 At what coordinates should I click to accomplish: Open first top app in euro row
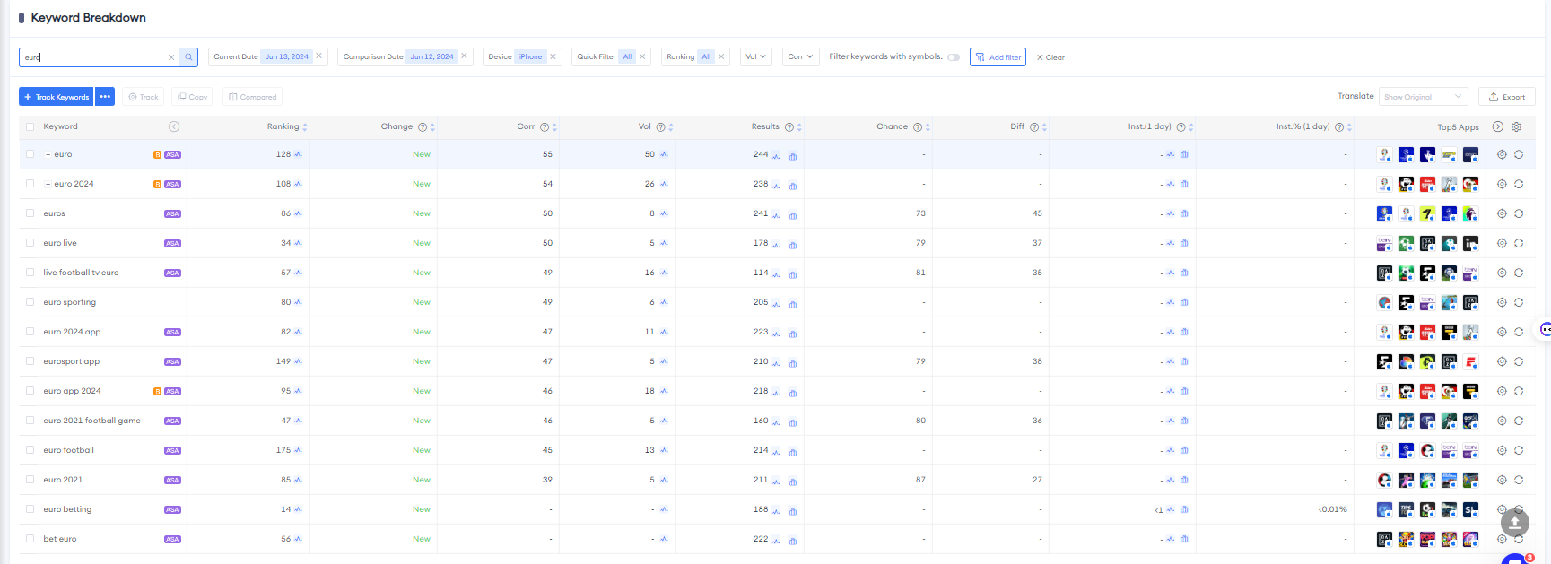tap(1384, 154)
